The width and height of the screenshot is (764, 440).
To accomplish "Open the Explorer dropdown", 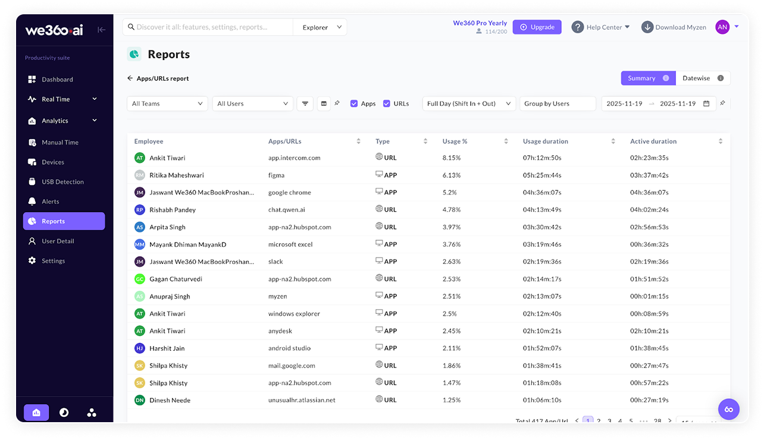I will [320, 27].
